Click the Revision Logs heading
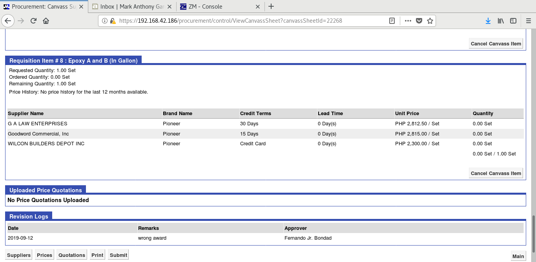536x262 pixels. click(29, 216)
